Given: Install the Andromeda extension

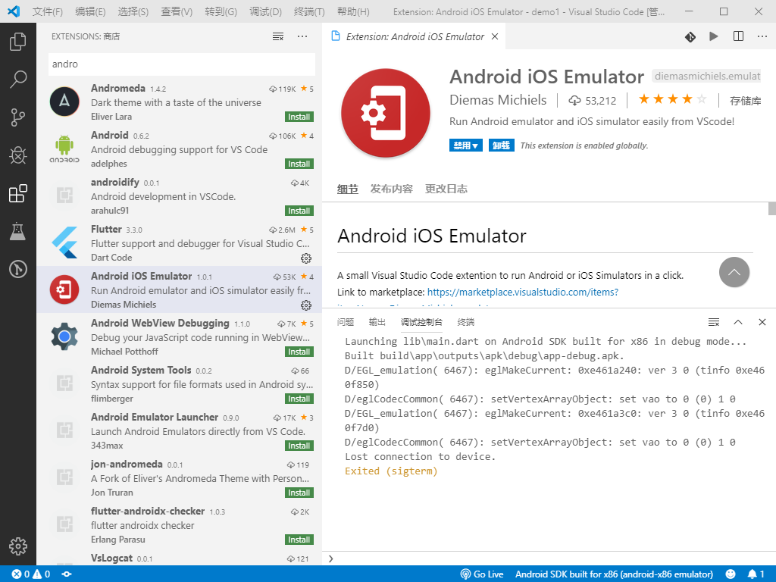Looking at the screenshot, I should [x=299, y=117].
